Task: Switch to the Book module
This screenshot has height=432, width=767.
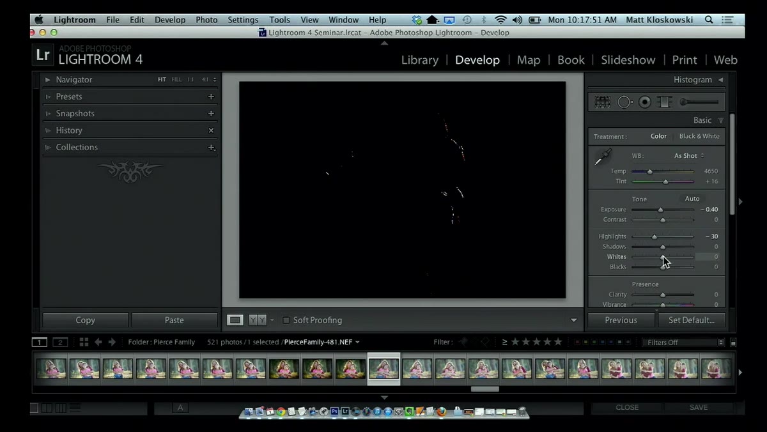Action: click(x=571, y=59)
